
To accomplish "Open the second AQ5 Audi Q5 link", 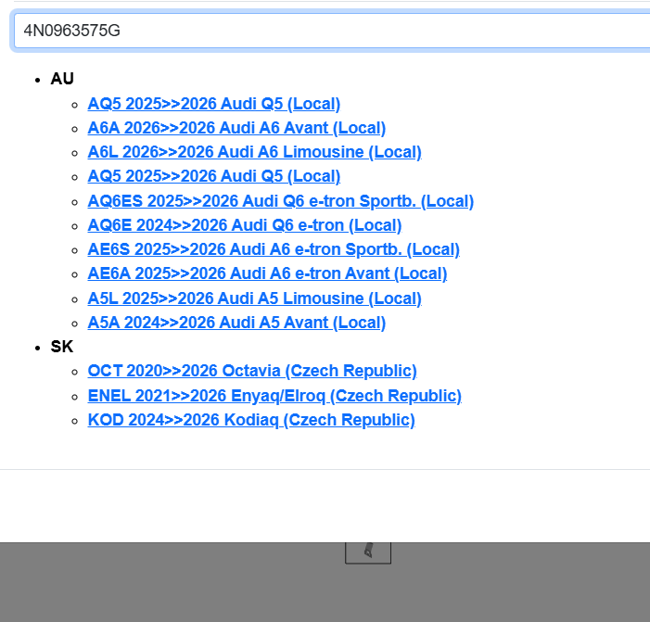I will pos(213,176).
